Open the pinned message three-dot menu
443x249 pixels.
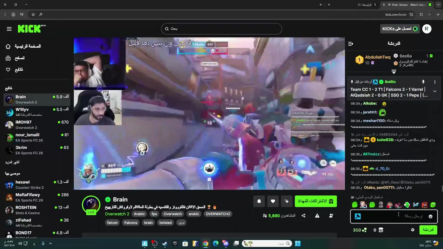tap(435, 82)
